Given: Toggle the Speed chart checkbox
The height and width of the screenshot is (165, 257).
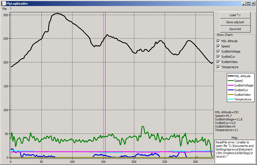Looking at the screenshot, I should coord(218,46).
